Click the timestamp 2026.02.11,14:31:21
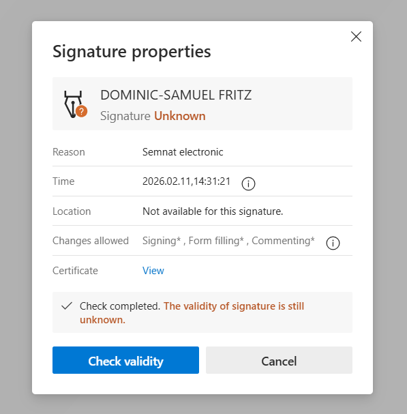 (186, 181)
